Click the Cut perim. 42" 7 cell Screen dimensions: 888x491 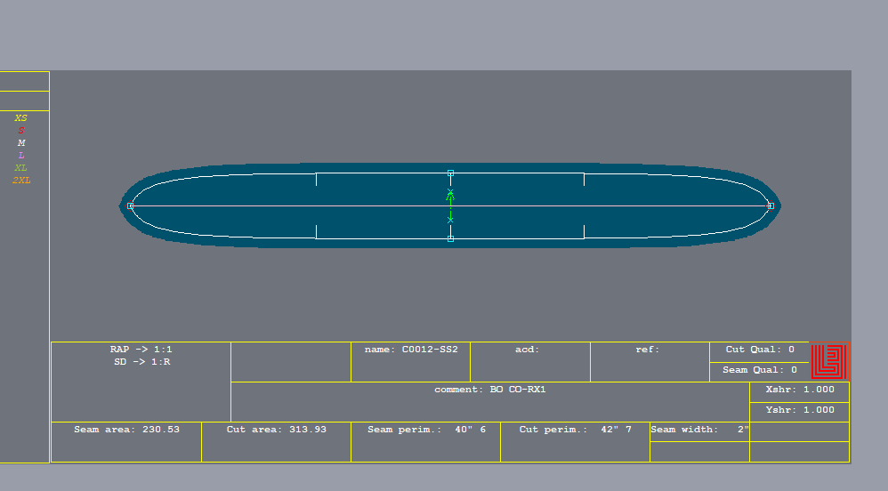[576, 442]
